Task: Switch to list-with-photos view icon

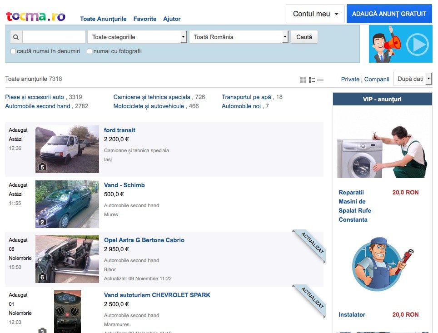Action: (x=312, y=80)
